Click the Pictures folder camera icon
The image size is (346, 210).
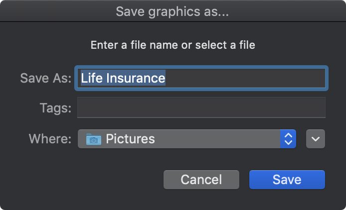coord(94,139)
